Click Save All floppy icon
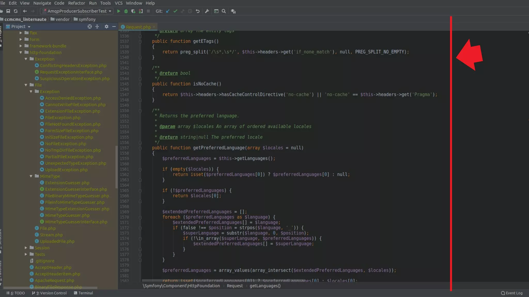The width and height of the screenshot is (529, 297). tap(8, 11)
